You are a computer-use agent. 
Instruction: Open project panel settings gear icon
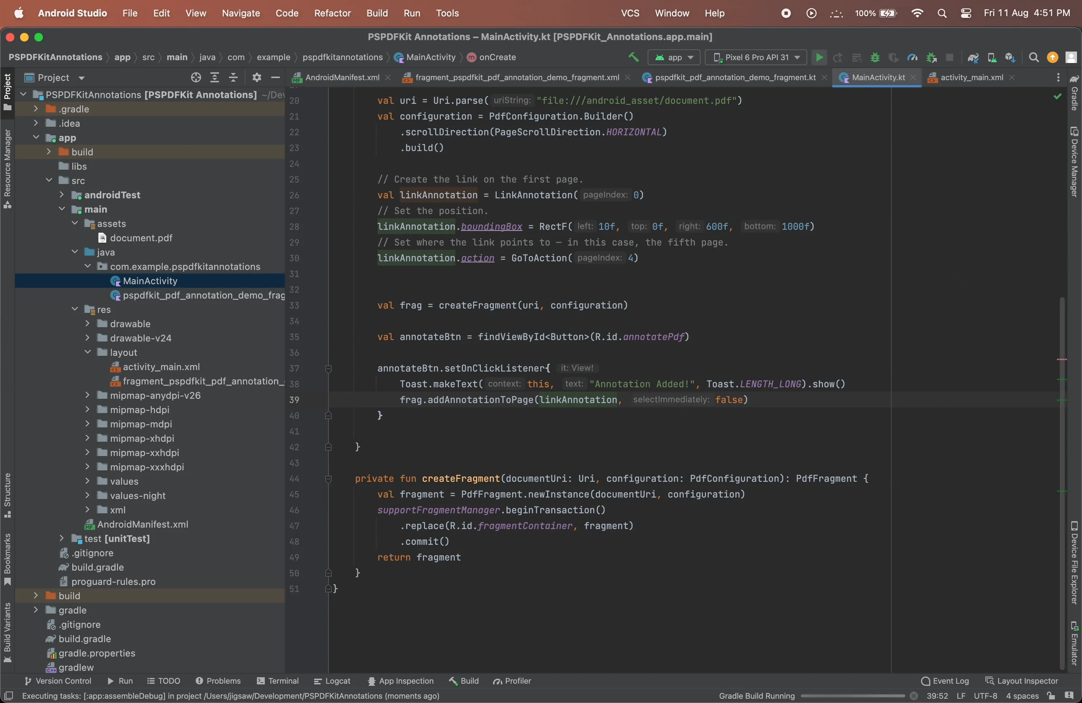[257, 78]
